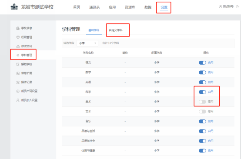This screenshot has width=241, height=159.
Task: Open the 通讯录 nav item
Action: pos(94,7)
